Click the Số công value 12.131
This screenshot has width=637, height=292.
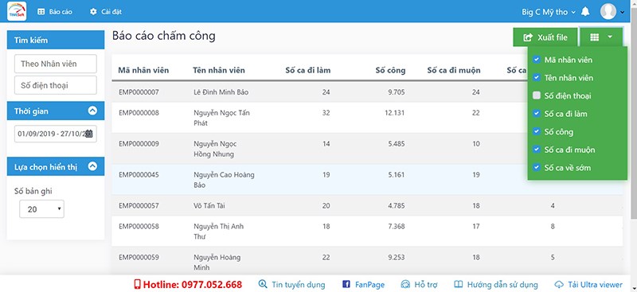click(x=394, y=113)
